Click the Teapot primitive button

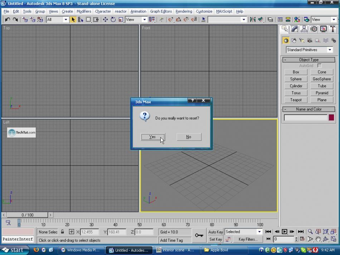[x=296, y=100]
